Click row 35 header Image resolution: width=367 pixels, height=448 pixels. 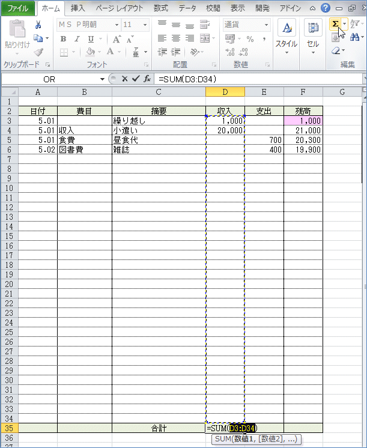(9, 428)
